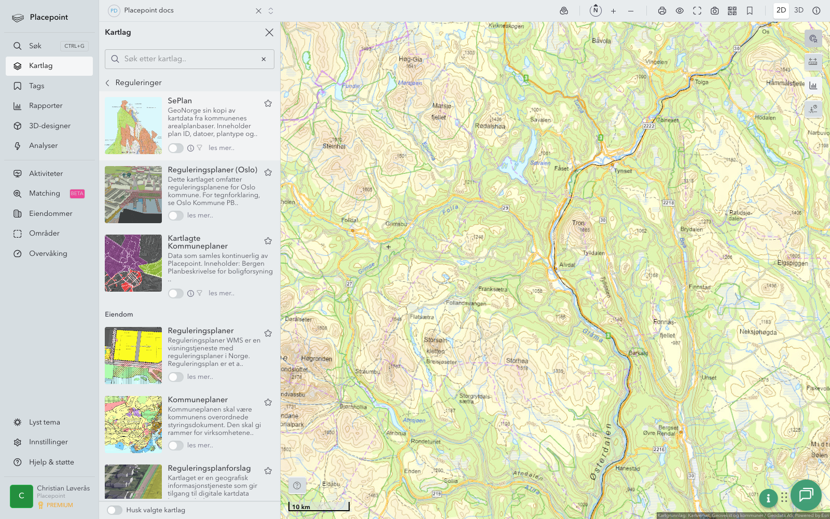Star the Reguleringsplaner WMS layer
The width and height of the screenshot is (830, 519).
(x=268, y=333)
